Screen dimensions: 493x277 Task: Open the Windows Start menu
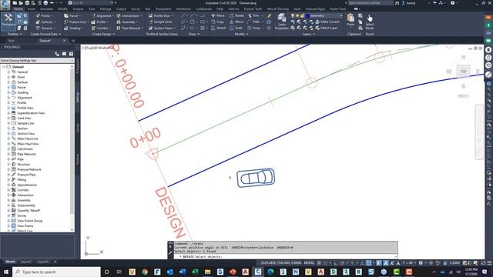coord(6,272)
